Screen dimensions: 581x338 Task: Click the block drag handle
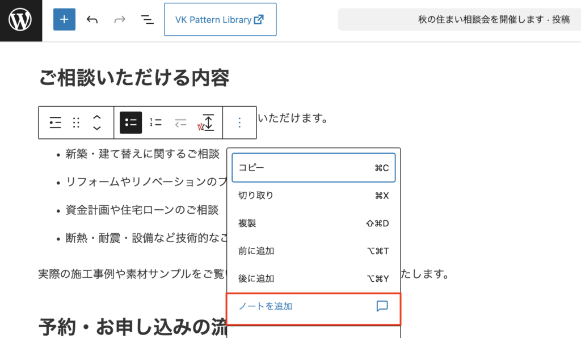(76, 122)
